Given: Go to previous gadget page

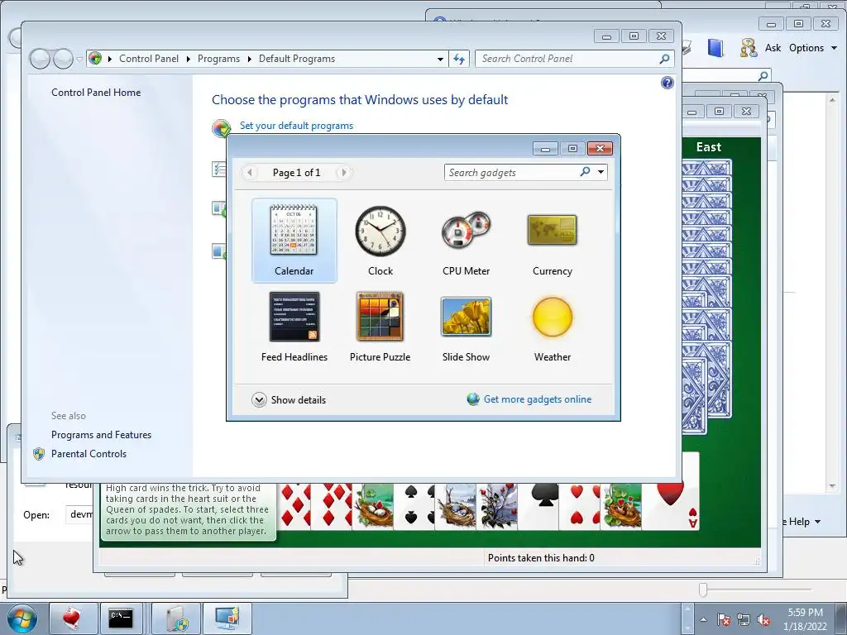Looking at the screenshot, I should coord(250,173).
